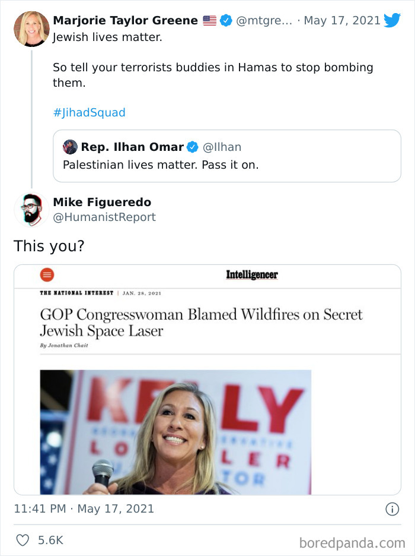Click the Mike Figueredo display name

(x=102, y=203)
